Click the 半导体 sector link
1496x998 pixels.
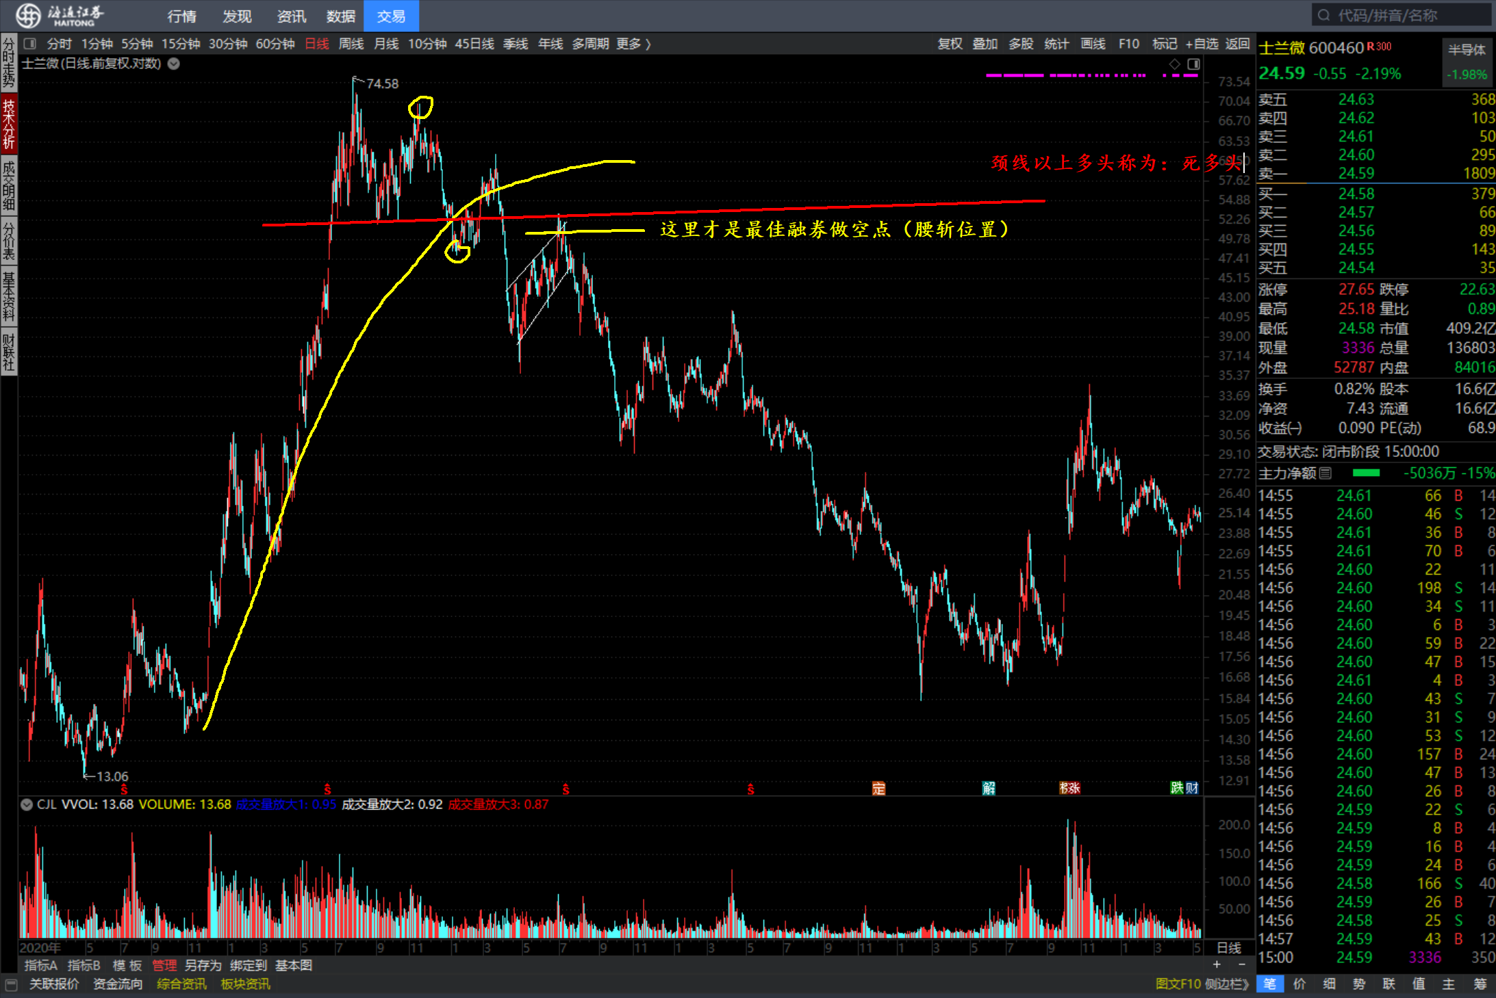coord(1467,50)
